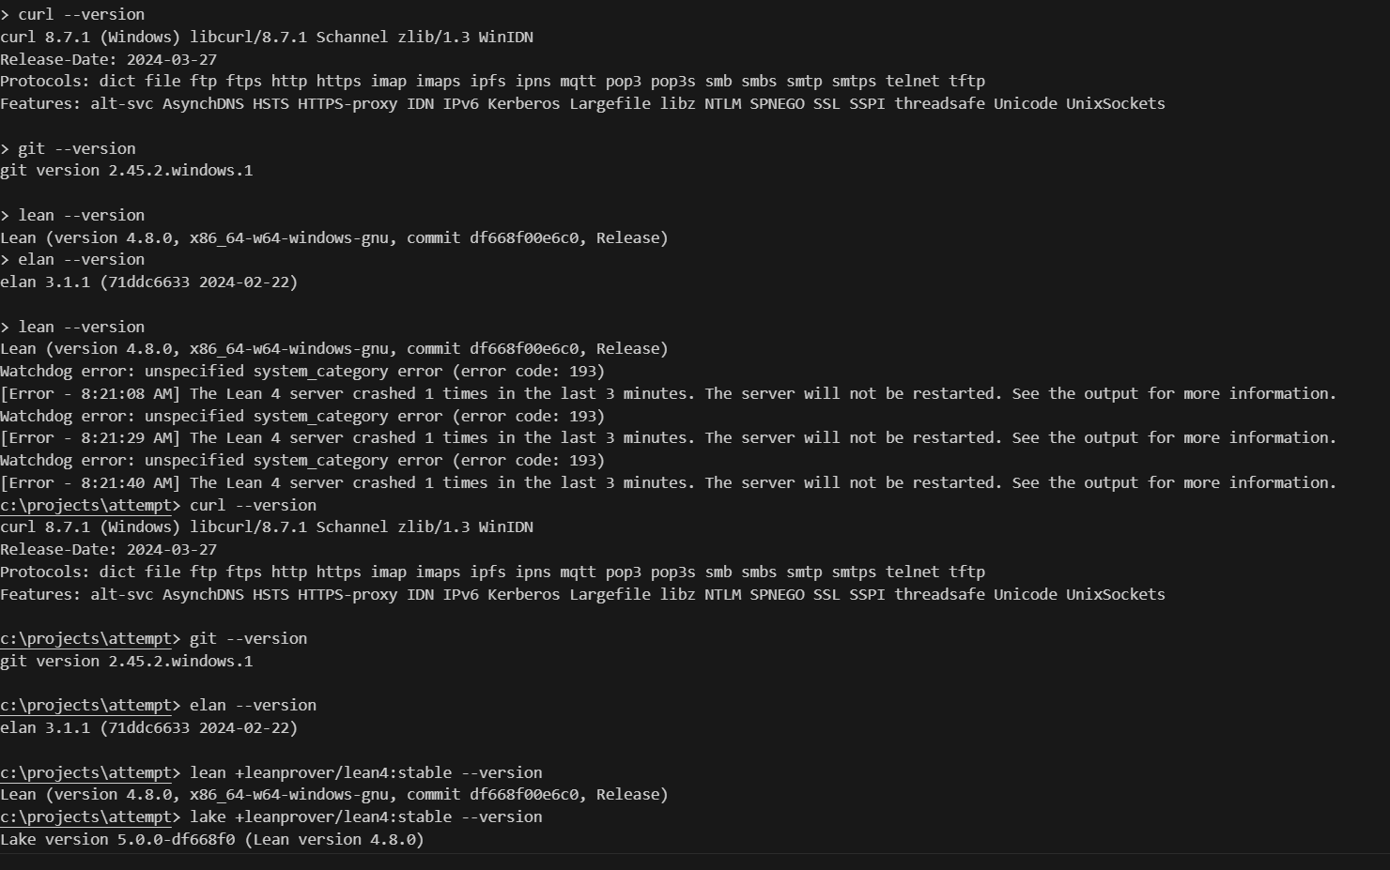The height and width of the screenshot is (870, 1390).
Task: Open the path link before 'lake +leanprover/lean4:stable'
Action: point(86,817)
